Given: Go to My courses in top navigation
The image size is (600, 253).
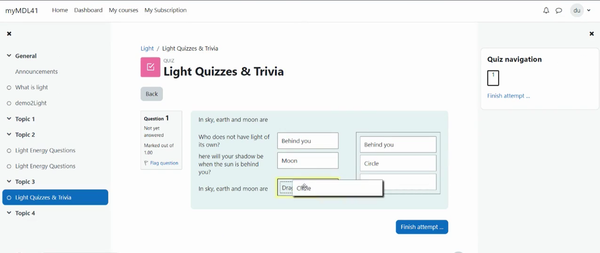Looking at the screenshot, I should 123,10.
